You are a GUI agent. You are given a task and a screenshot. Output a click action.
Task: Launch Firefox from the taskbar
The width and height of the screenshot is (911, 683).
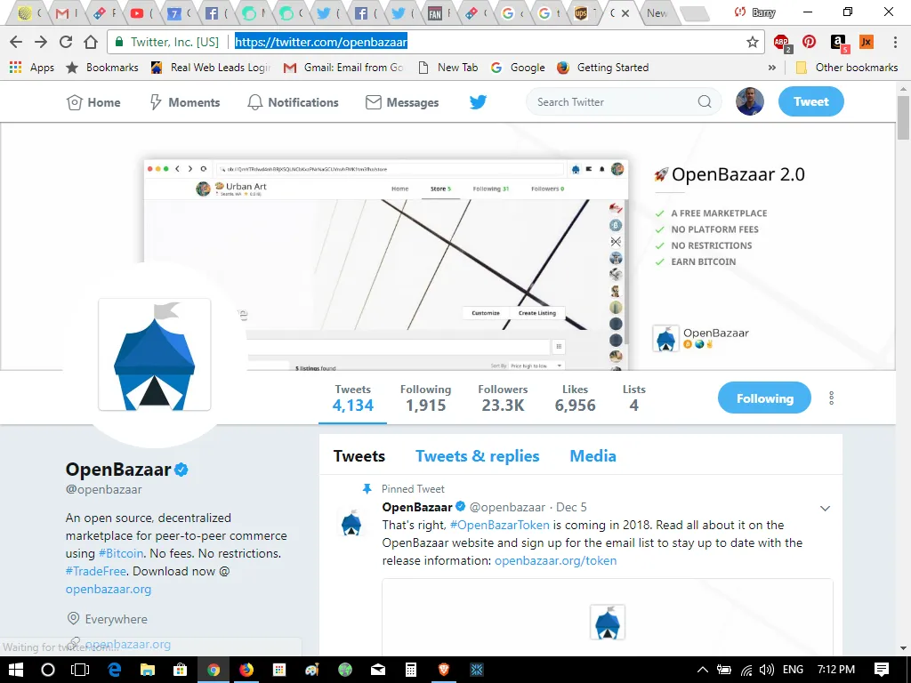(x=246, y=670)
